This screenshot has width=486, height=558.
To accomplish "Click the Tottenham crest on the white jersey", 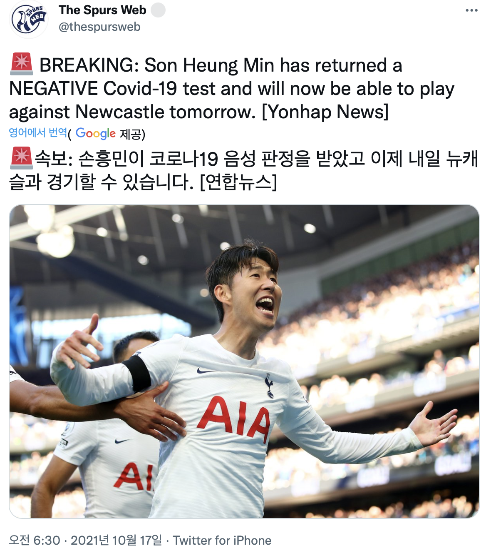I will point(269,385).
